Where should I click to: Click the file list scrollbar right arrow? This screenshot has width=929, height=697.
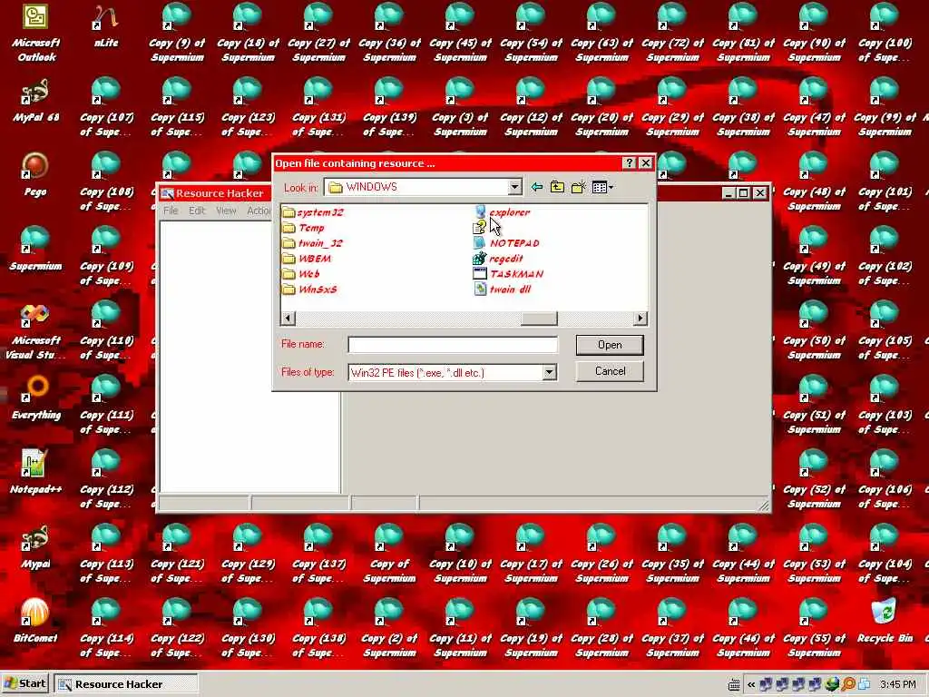point(640,319)
